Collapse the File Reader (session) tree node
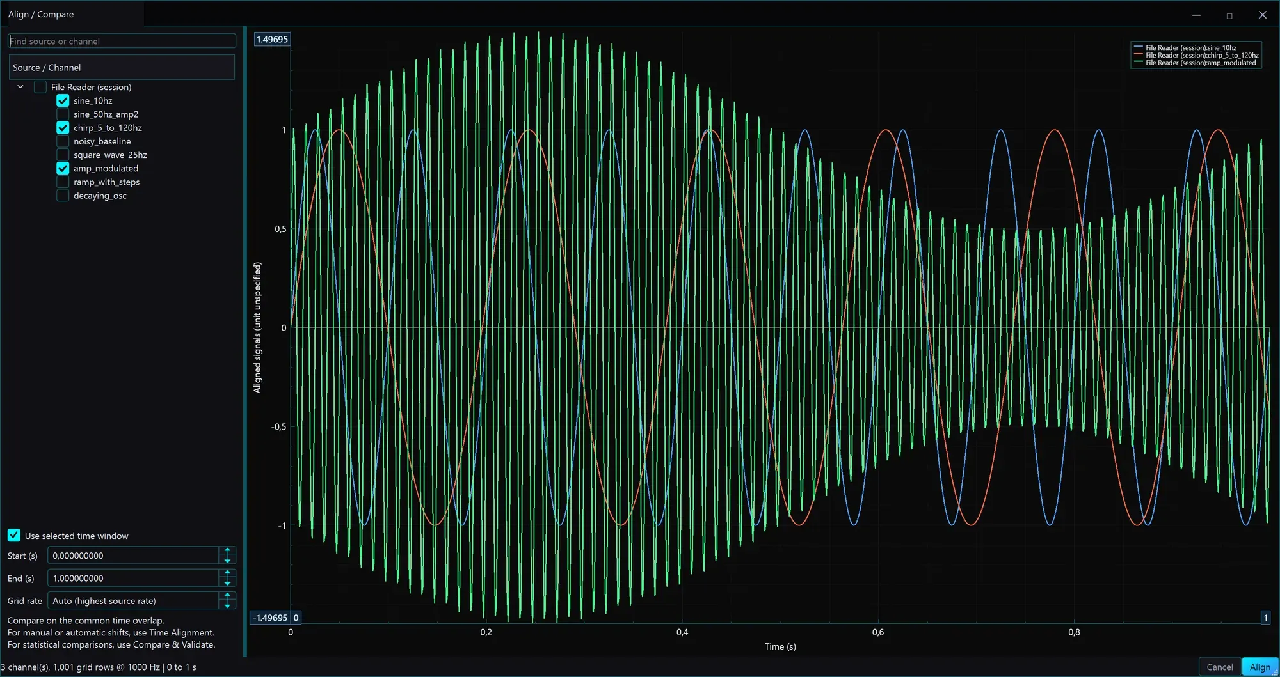This screenshot has height=677, width=1280. [20, 87]
